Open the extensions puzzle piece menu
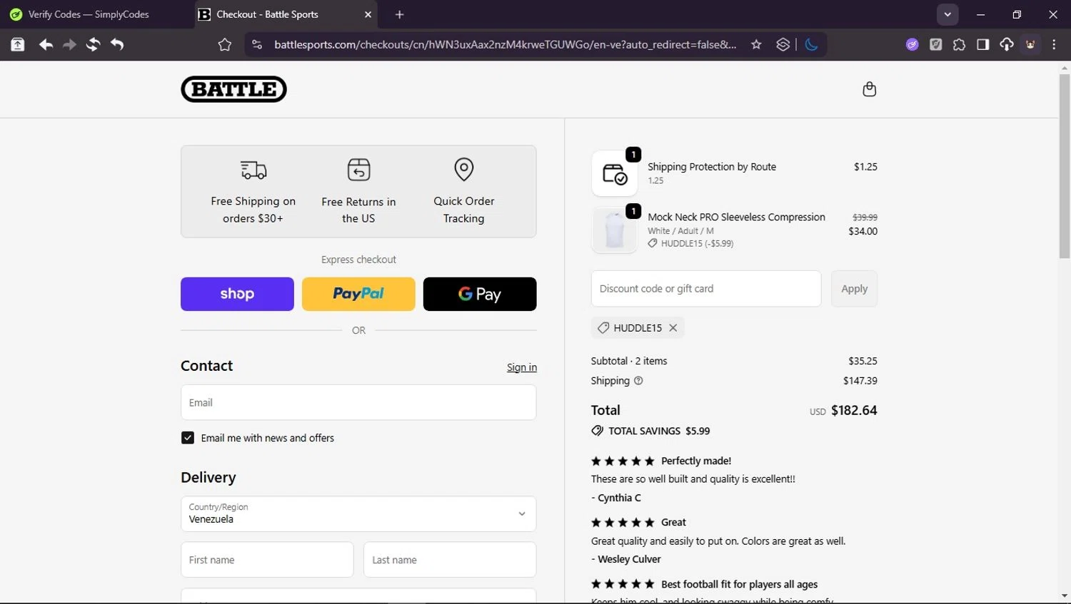The image size is (1071, 604). coord(960,45)
